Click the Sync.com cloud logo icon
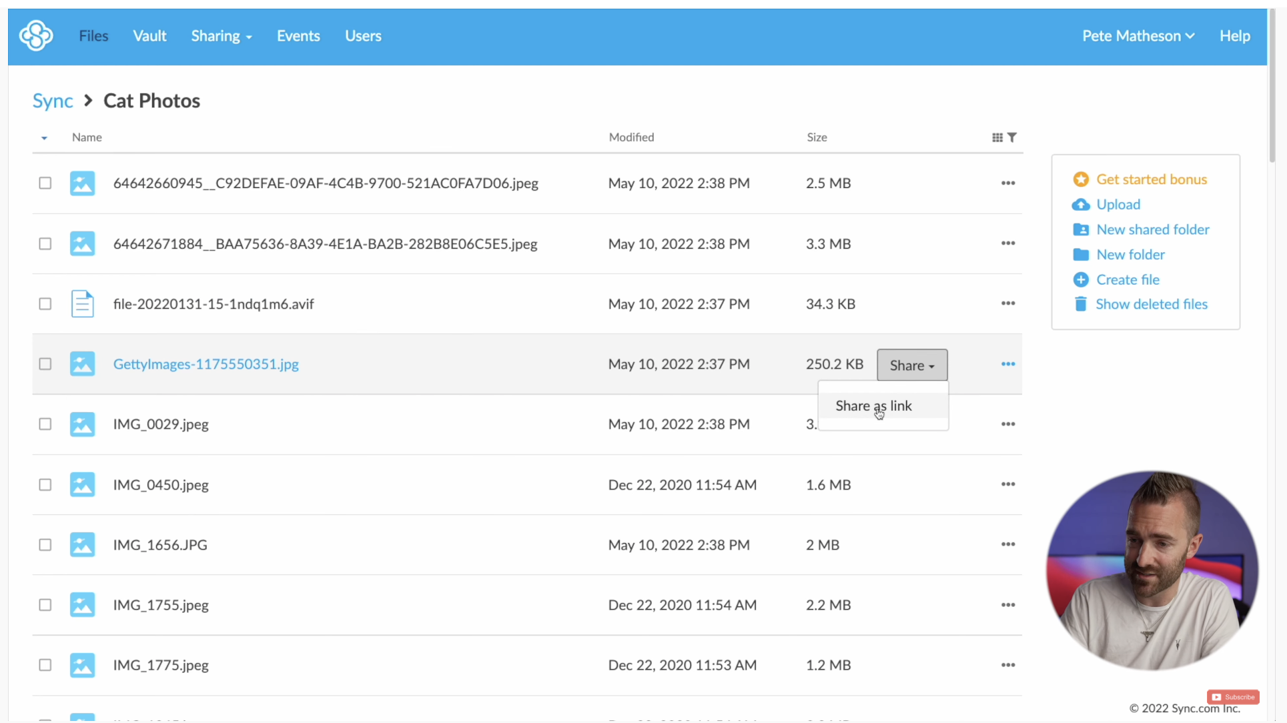Image resolution: width=1287 pixels, height=723 pixels. 35,35
